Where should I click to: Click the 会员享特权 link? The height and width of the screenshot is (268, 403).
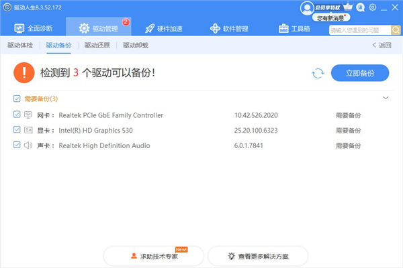click(328, 7)
